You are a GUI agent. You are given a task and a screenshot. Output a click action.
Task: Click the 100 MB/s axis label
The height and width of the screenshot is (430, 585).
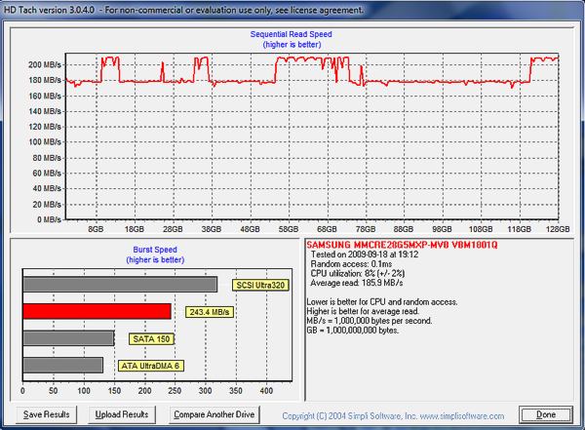(45, 141)
